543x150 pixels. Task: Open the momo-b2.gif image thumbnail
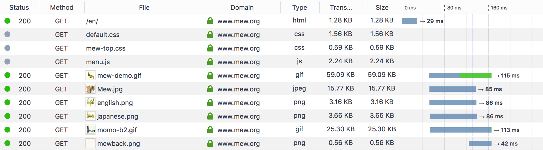(90, 130)
